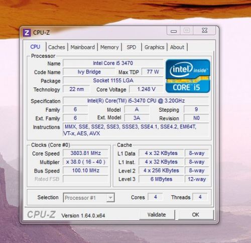Click the Family value field

pyautogui.click(x=75, y=109)
